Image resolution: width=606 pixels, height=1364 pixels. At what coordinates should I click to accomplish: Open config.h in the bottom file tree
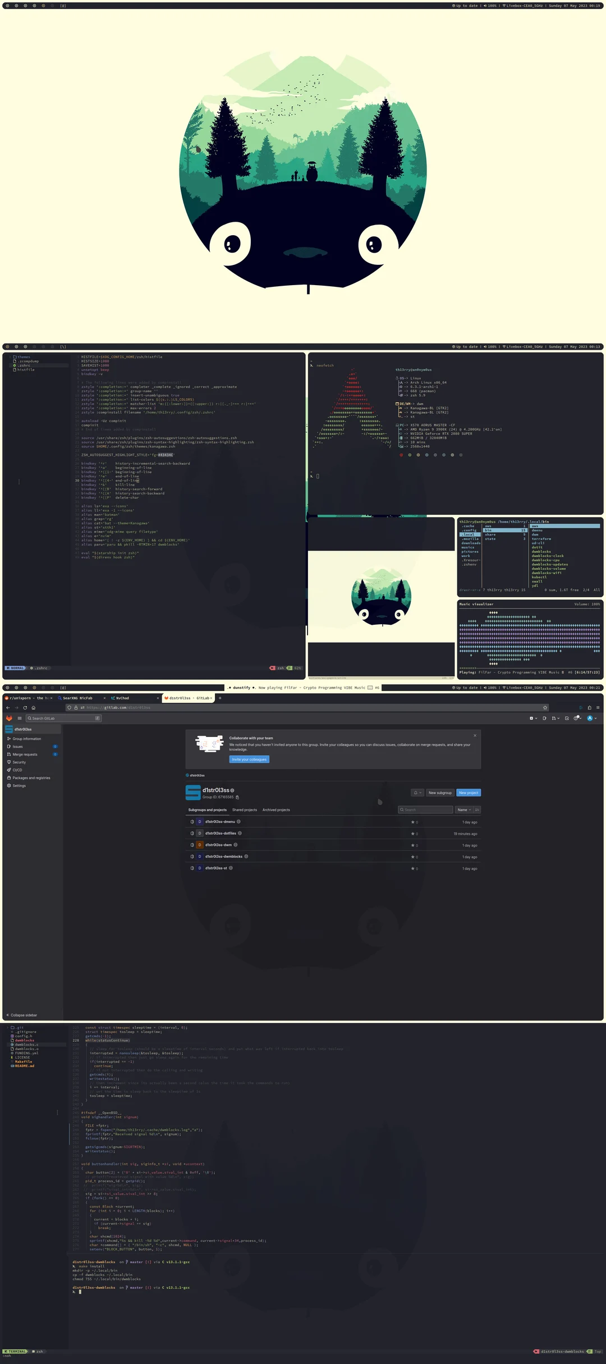[21, 1036]
